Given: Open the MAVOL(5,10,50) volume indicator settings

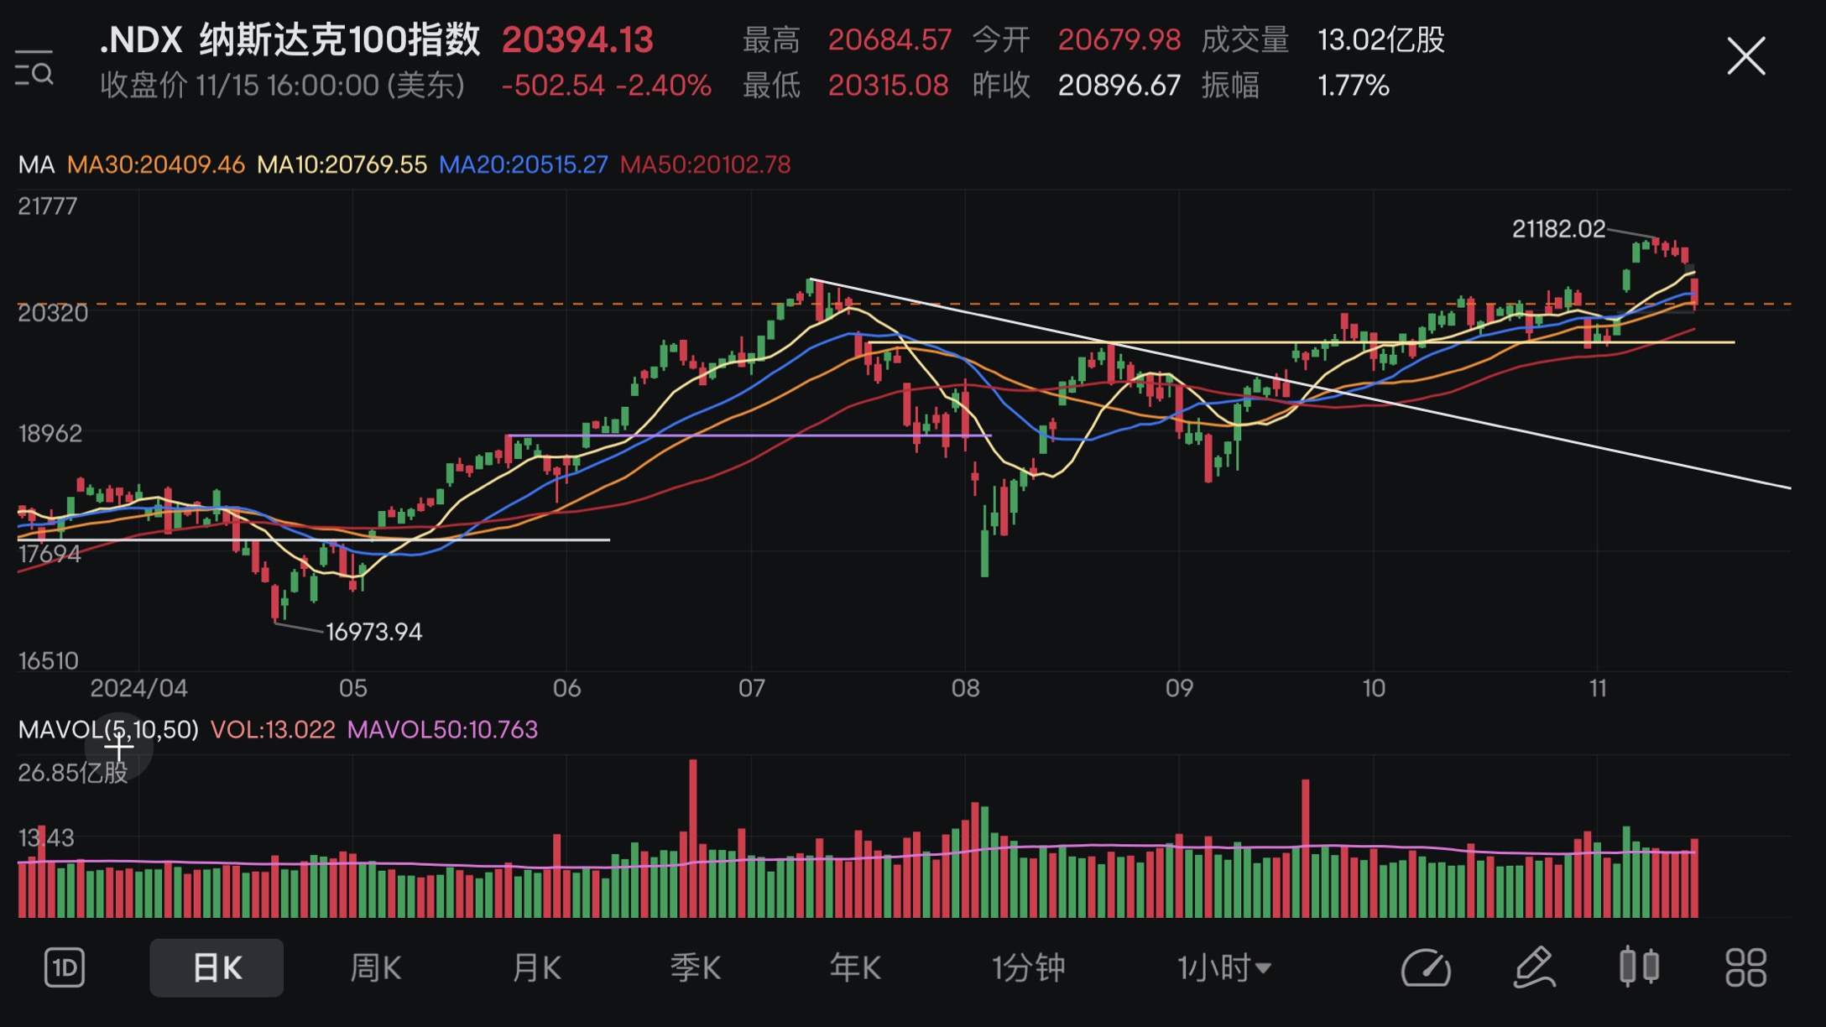Looking at the screenshot, I should click(x=108, y=729).
